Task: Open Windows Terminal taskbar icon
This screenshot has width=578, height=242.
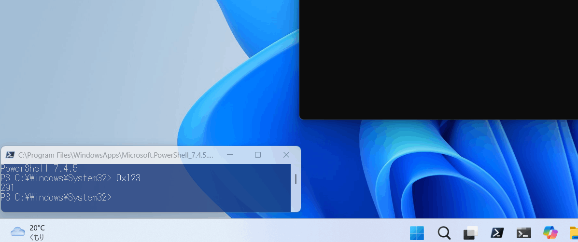Action: pyautogui.click(x=524, y=233)
